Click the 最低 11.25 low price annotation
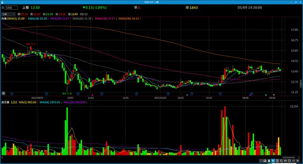Screen dimensions: 303x164 [x=67, y=94]
